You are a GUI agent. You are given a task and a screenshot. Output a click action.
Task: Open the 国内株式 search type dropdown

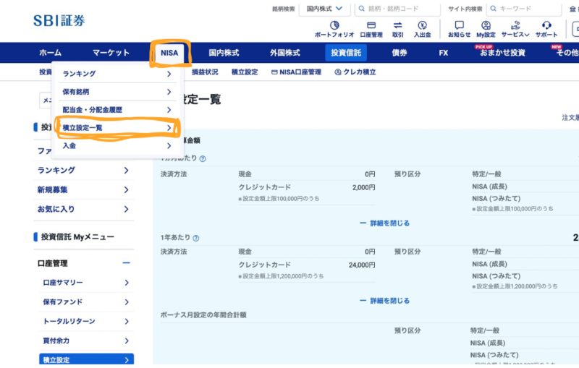click(x=324, y=9)
